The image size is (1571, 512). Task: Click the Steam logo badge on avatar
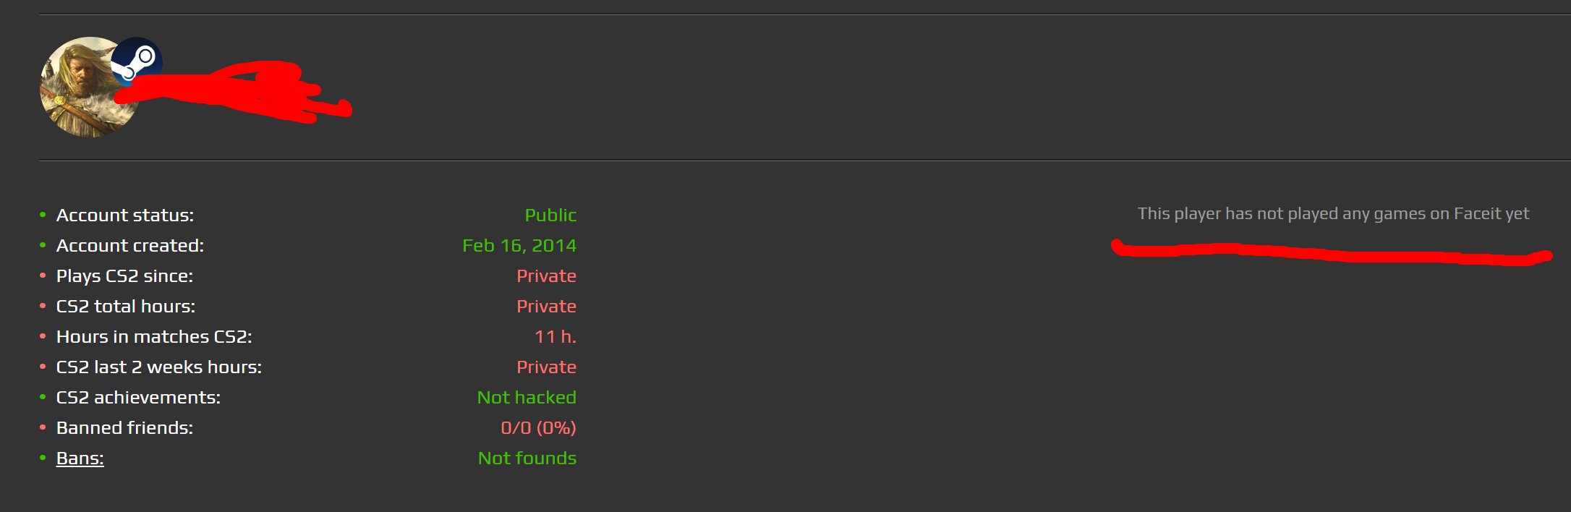tap(137, 62)
